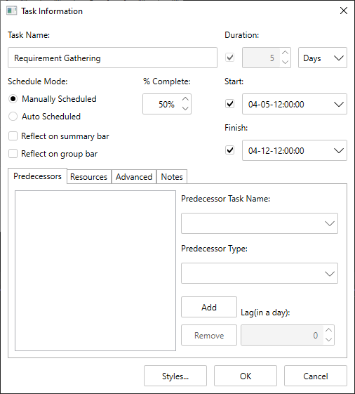Select Auto Scheduled radio button
Viewport: 355px width, 394px height.
click(13, 117)
